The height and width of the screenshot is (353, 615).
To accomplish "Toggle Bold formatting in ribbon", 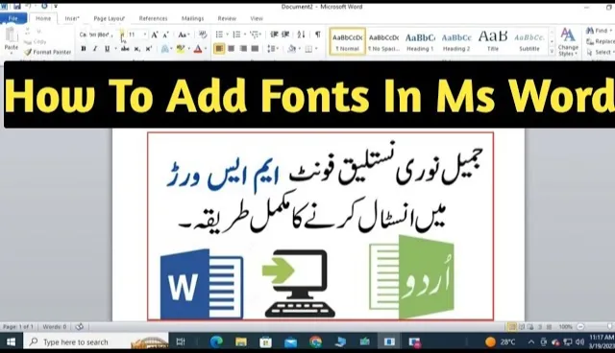I will (x=84, y=49).
